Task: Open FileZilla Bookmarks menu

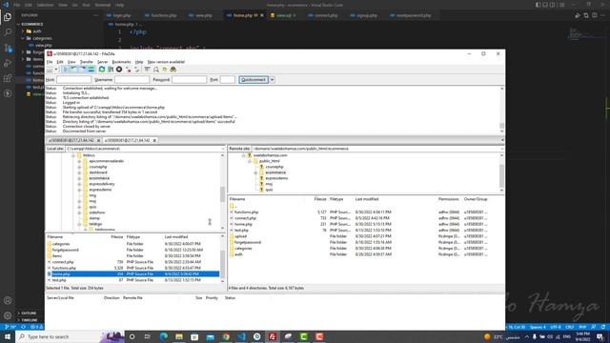Action: coord(121,62)
